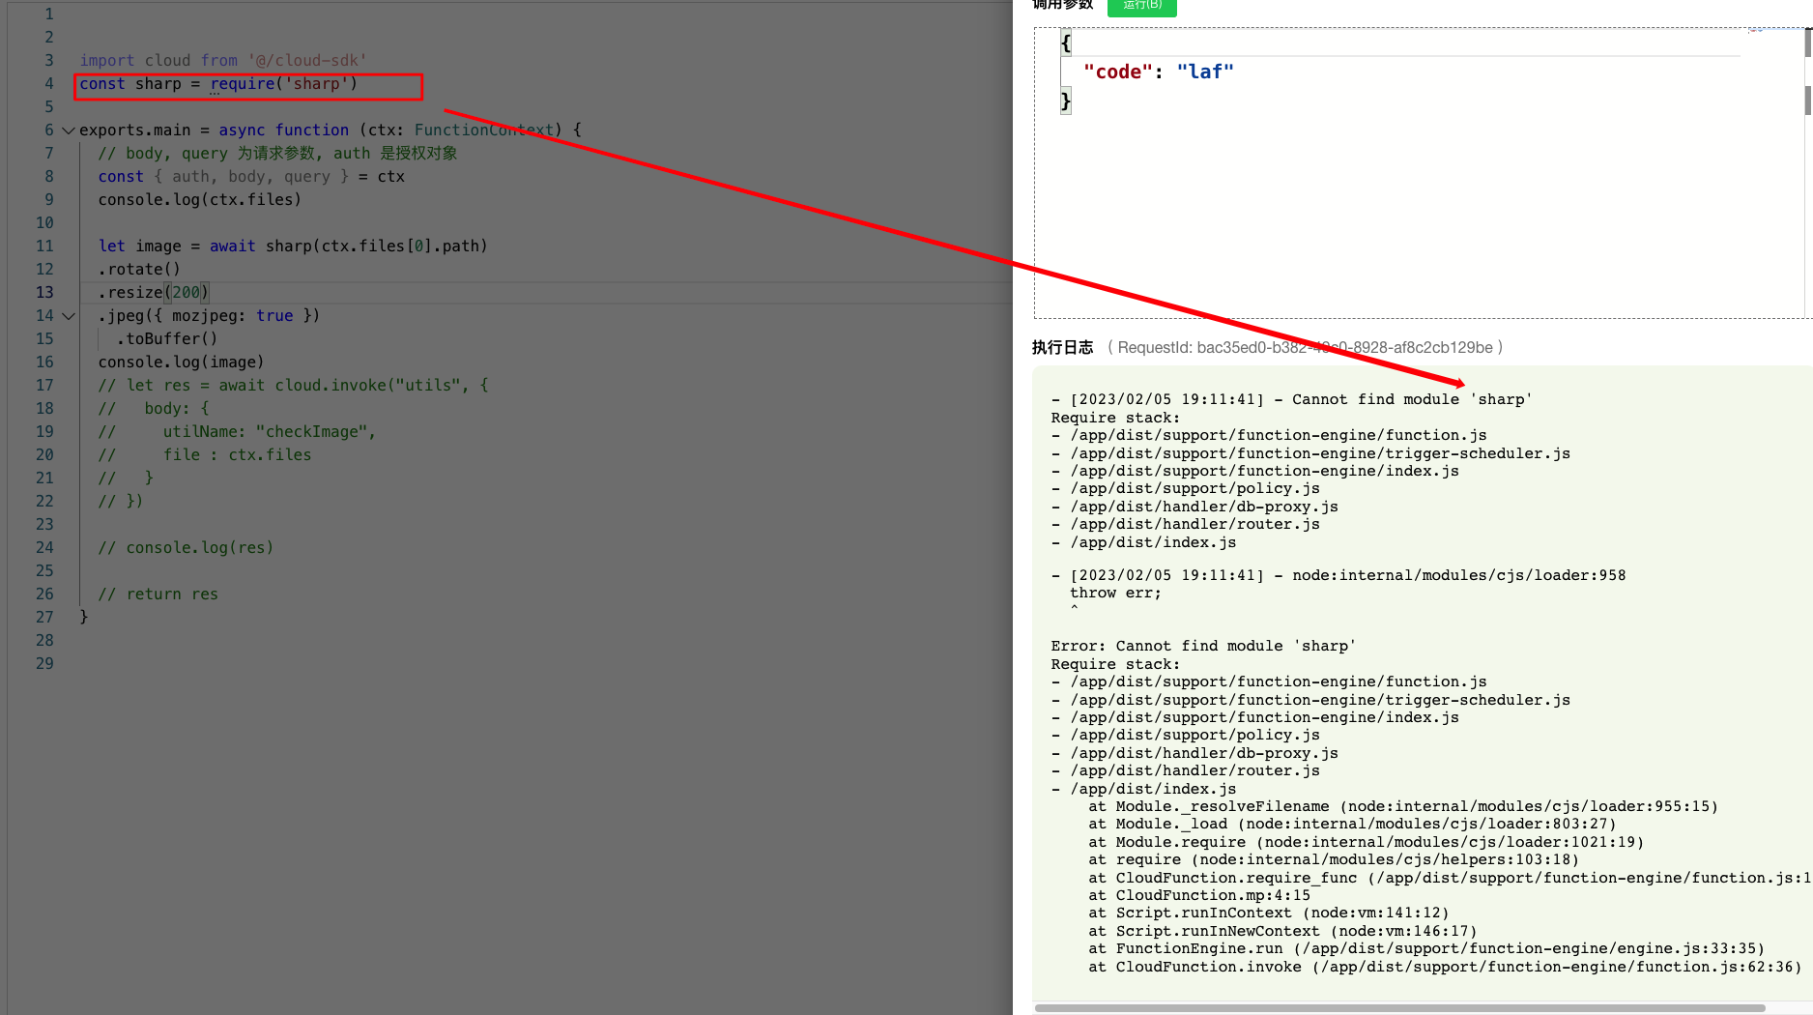The width and height of the screenshot is (1813, 1015).
Task: Click line number 11 in the editor gutter
Action: pos(44,246)
